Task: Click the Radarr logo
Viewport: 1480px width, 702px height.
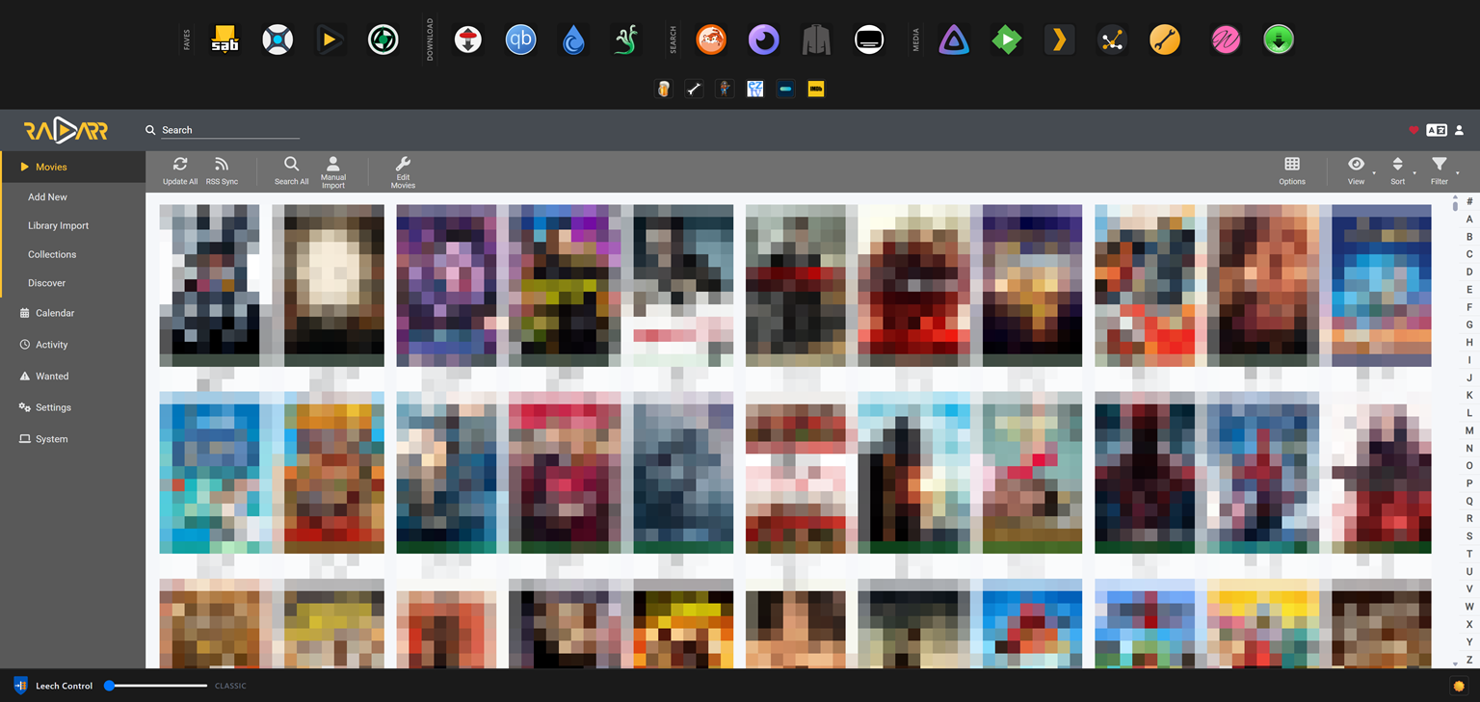Action: [66, 130]
